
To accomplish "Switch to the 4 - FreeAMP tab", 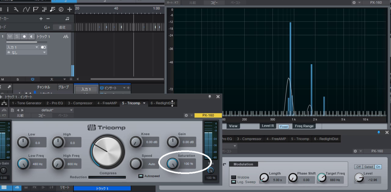I will click(107, 103).
